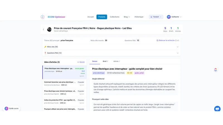The image size is (223, 125).
Task: Click the '3600 vol.' volume badge
Action: click(x=64, y=85)
